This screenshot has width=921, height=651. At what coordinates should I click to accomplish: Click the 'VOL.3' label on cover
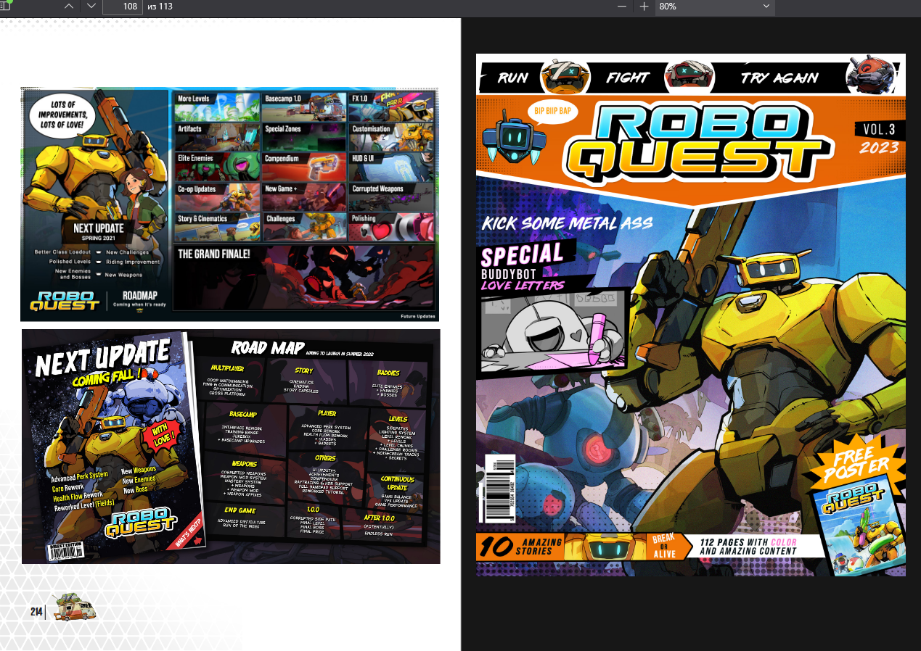(x=879, y=130)
